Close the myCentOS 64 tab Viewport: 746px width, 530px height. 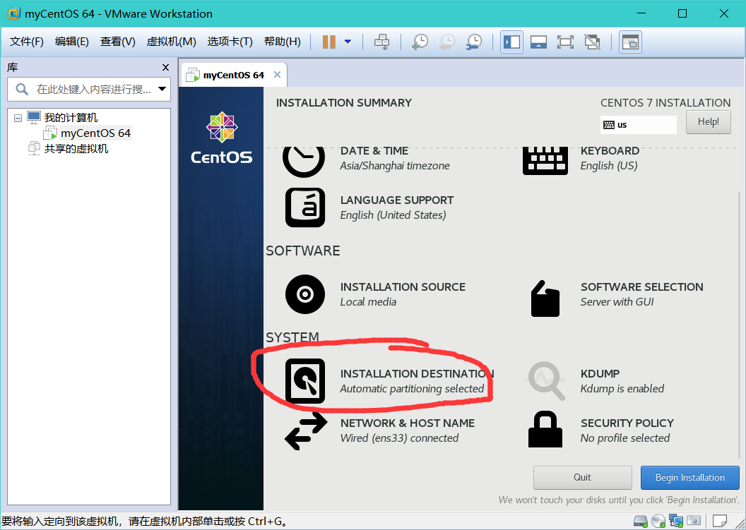(x=278, y=75)
